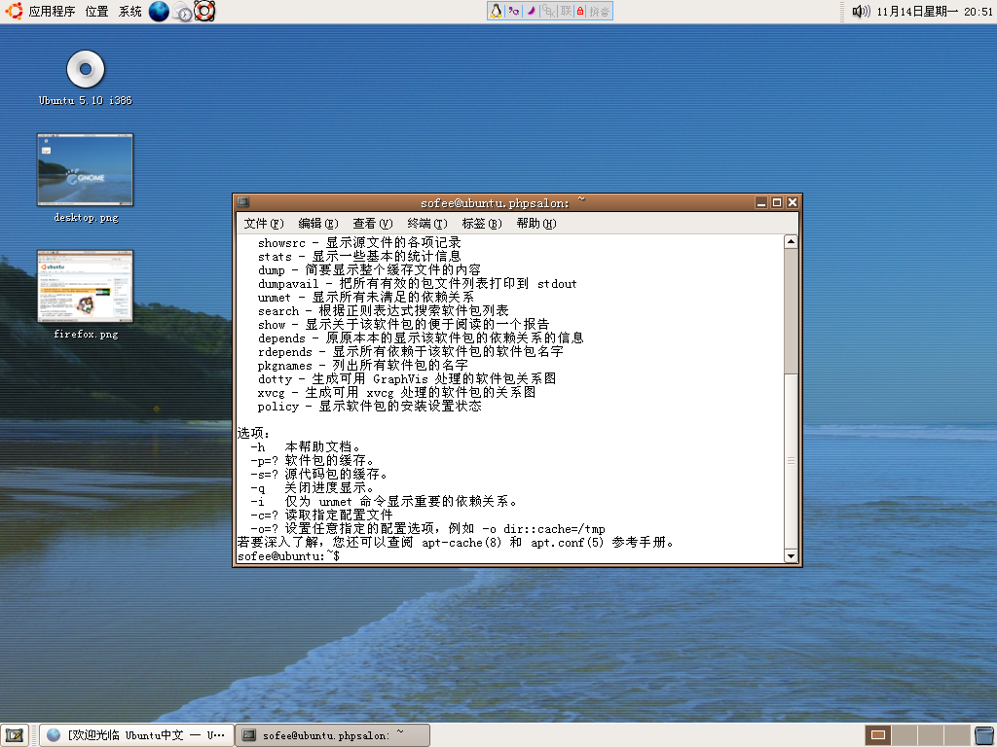Switch to sofee@ubuntu terminal taskbar item

tap(333, 735)
